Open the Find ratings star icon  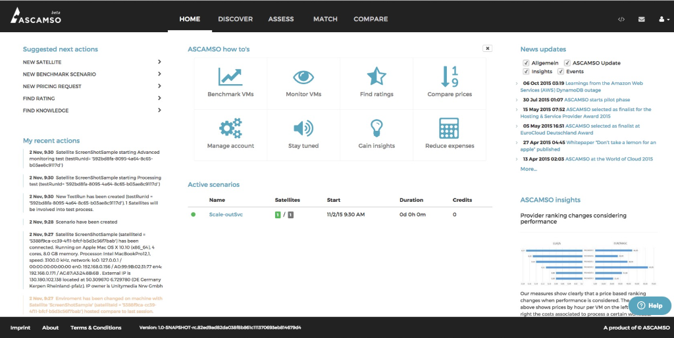(376, 76)
